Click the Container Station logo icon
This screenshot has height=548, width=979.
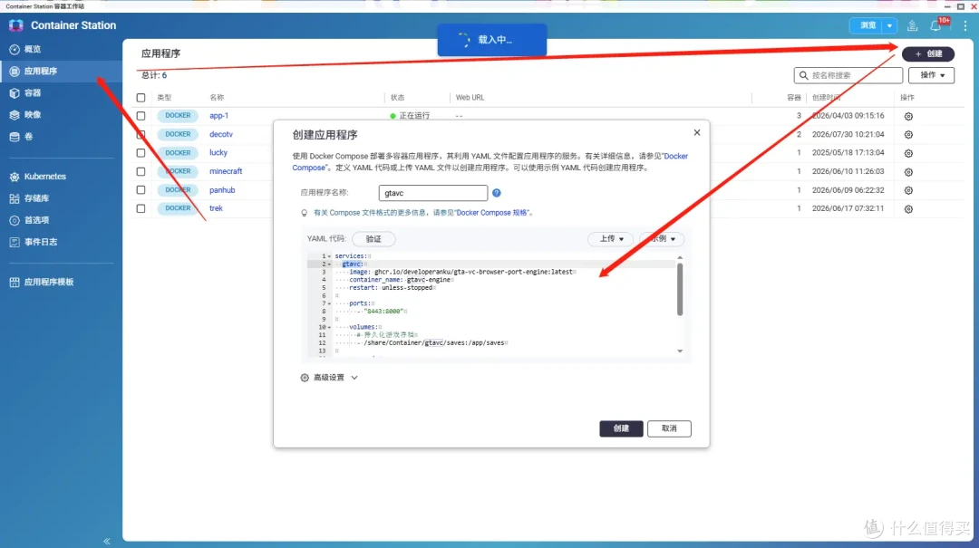pyautogui.click(x=16, y=25)
